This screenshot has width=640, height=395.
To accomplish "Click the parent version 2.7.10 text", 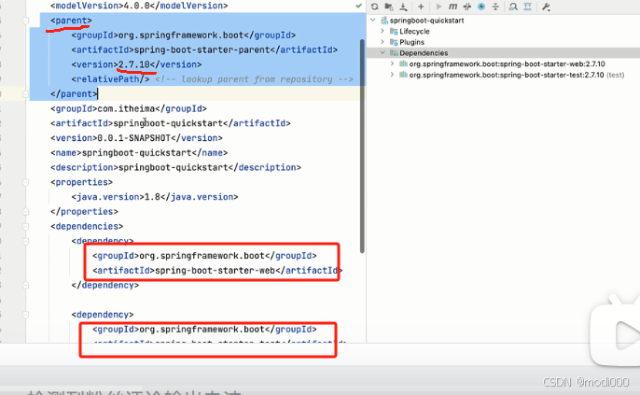I will click(x=134, y=64).
